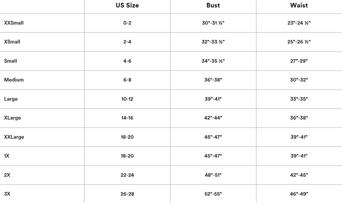
Task: Click the 46"-49" waist measurement cell
Action: [x=299, y=194]
